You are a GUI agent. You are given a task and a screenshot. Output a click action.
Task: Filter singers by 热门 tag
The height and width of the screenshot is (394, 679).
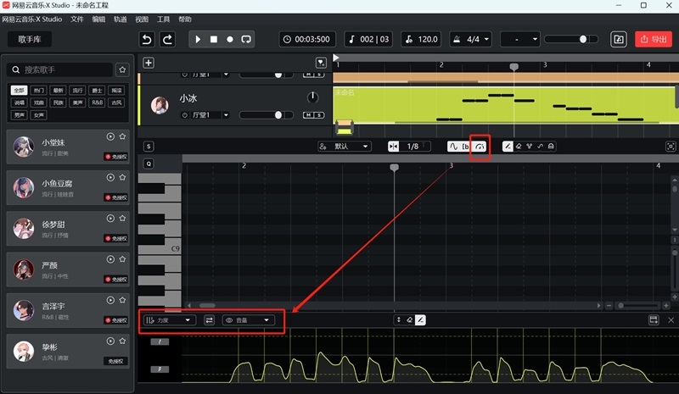[x=38, y=91]
